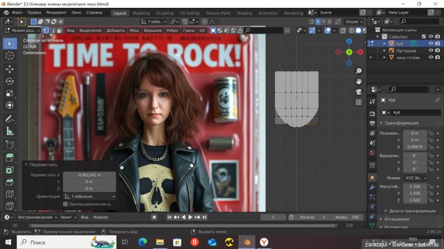Toggle camera view in viewport gizmo

[359, 92]
